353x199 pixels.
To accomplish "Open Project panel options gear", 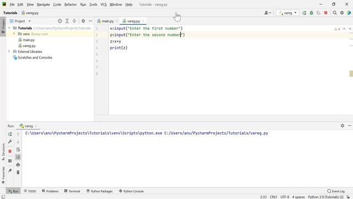I will (83, 21).
